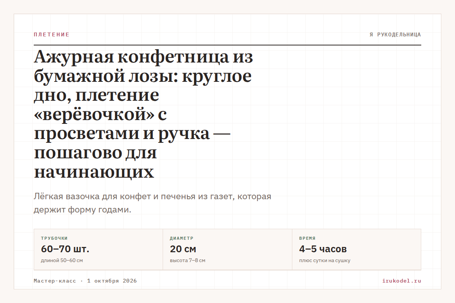Click the subtitle beginning Лёгкая вазочка

click(x=152, y=203)
